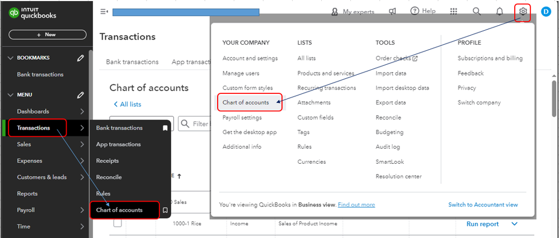Click Run report for the Rice row

[482, 224]
